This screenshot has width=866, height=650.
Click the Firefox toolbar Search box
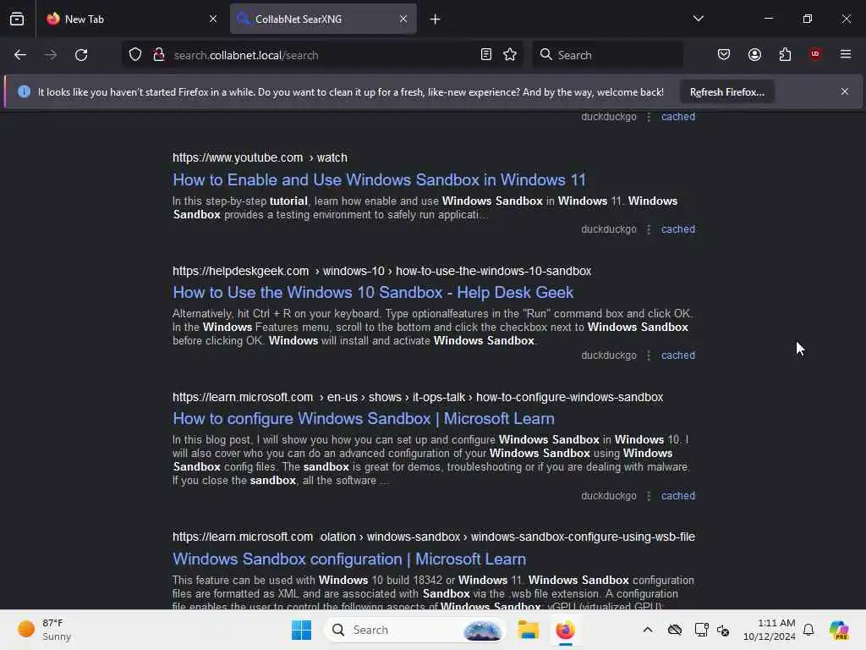point(607,55)
